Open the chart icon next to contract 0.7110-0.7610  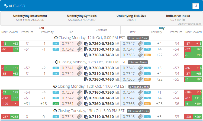point(117,117)
